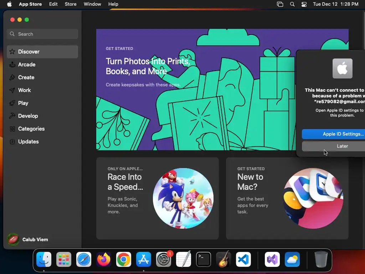365x274 pixels.
Task: Open the Play category
Action: tap(42, 103)
